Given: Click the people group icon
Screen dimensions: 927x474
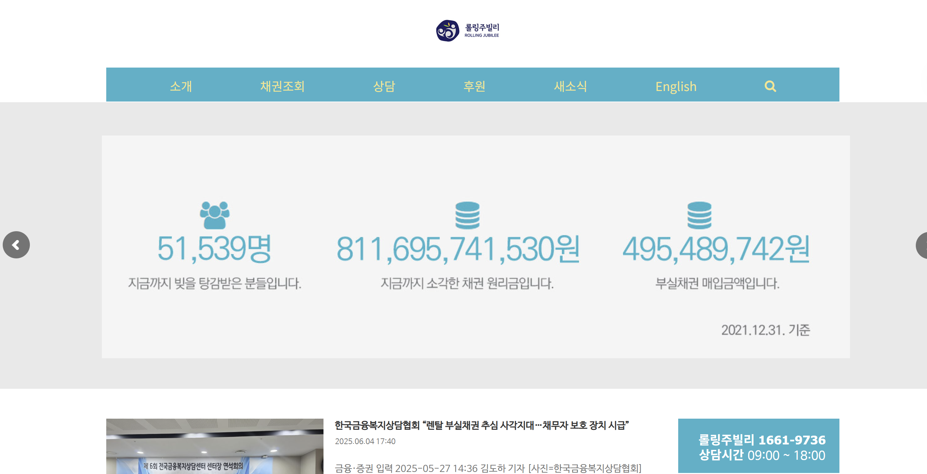Looking at the screenshot, I should click(215, 215).
